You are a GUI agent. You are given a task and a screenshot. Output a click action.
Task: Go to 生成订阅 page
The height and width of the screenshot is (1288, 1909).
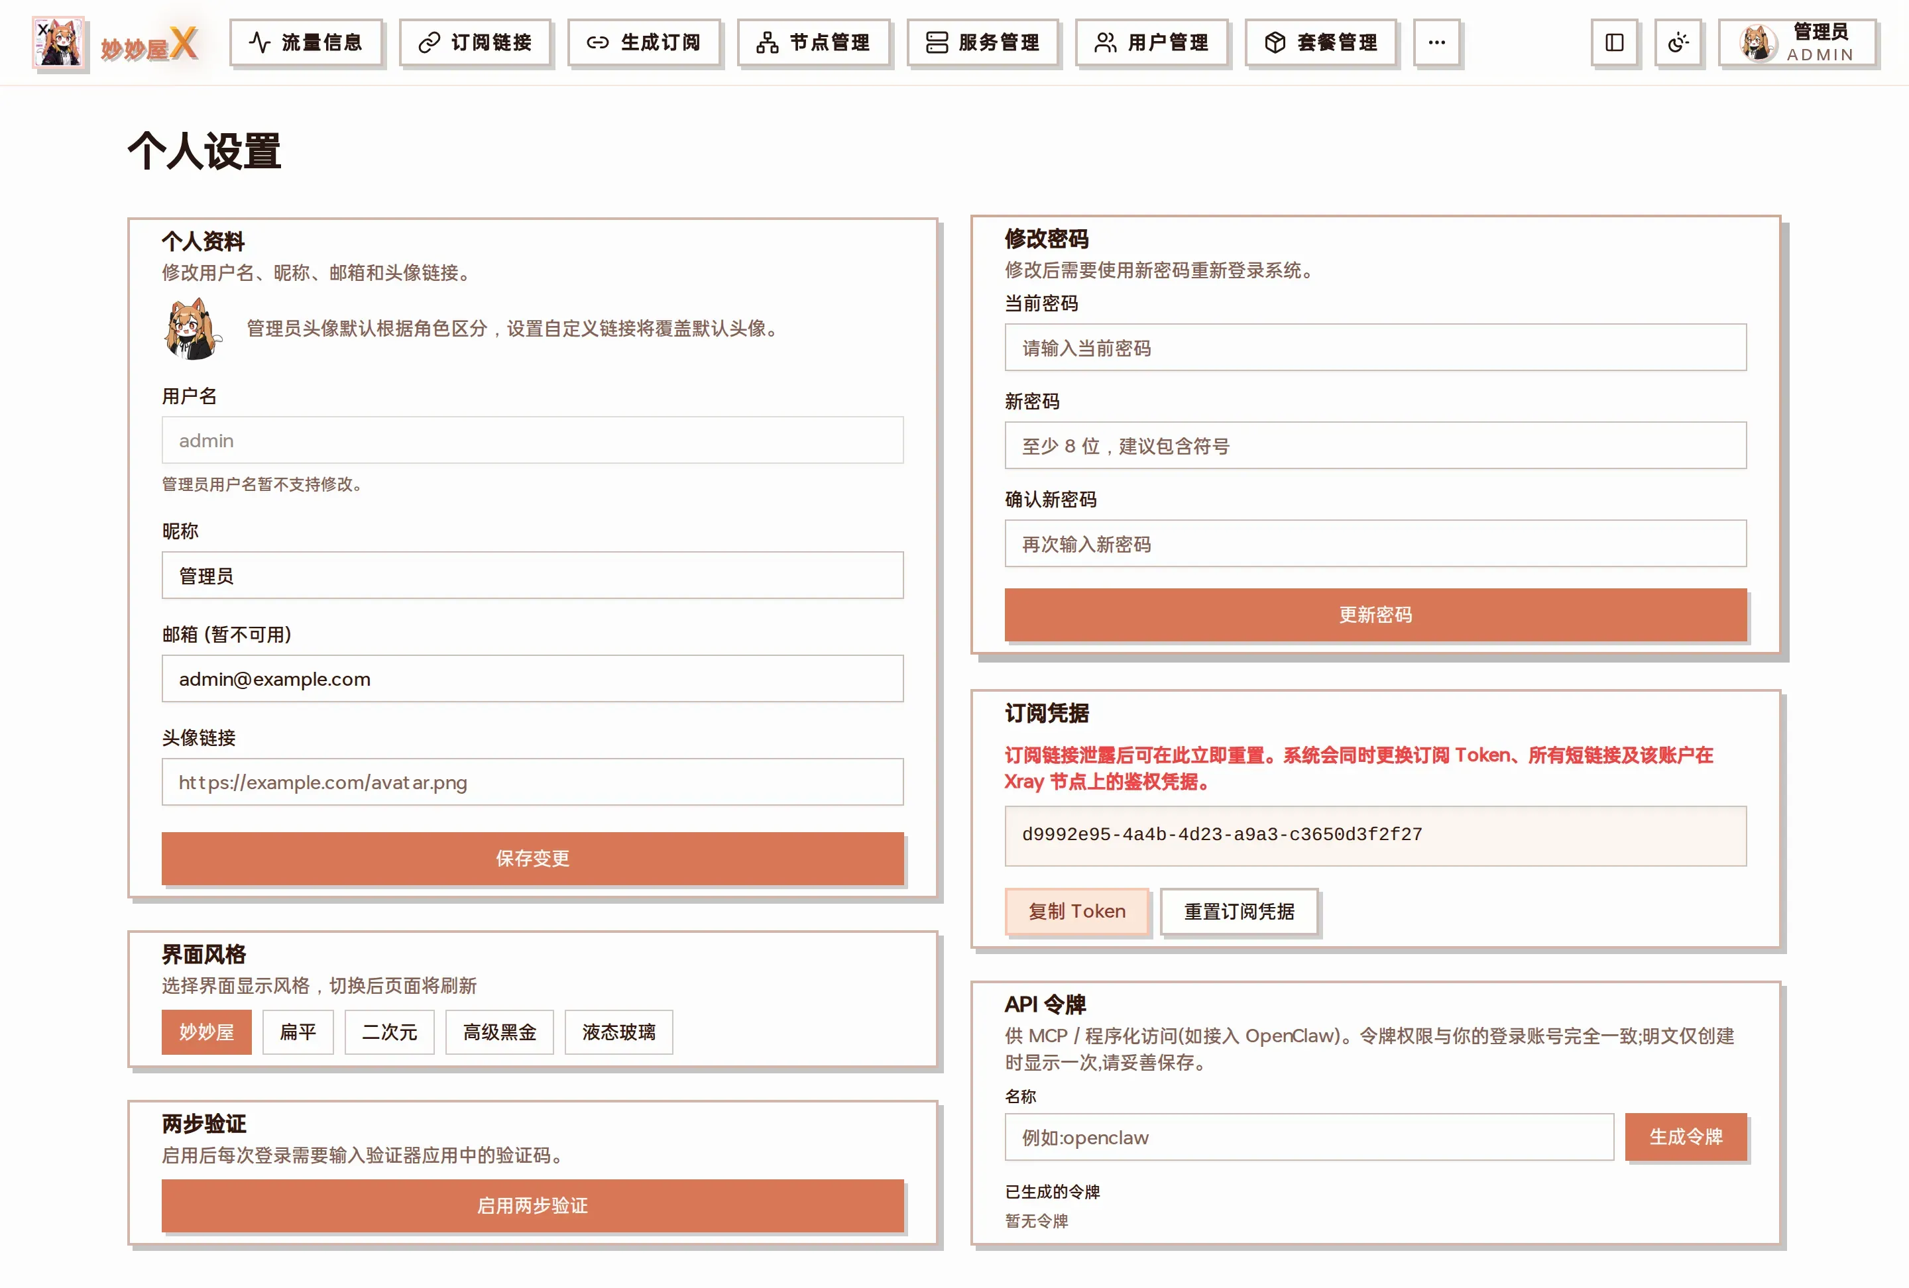click(644, 42)
